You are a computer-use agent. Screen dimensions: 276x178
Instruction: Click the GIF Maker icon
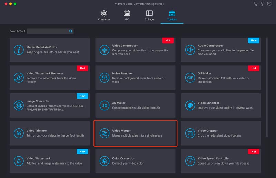[190, 78]
